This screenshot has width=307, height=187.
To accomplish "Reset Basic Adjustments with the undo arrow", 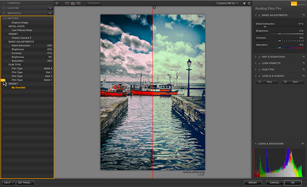I will click(304, 15).
